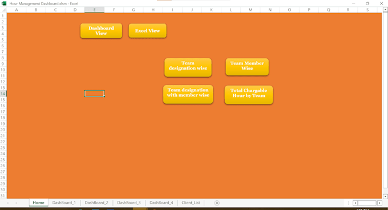Select Team designation with member wise
The width and height of the screenshot is (388, 210).
(188, 94)
